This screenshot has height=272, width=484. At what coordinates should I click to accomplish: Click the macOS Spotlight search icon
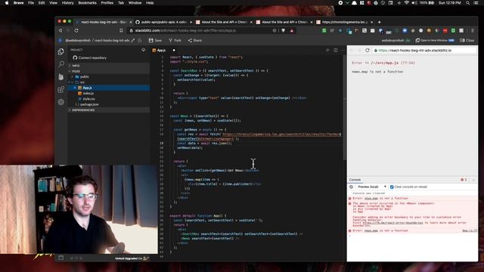coord(468,3)
